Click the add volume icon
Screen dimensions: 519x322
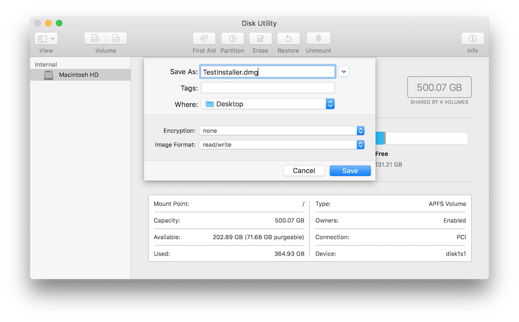95,38
